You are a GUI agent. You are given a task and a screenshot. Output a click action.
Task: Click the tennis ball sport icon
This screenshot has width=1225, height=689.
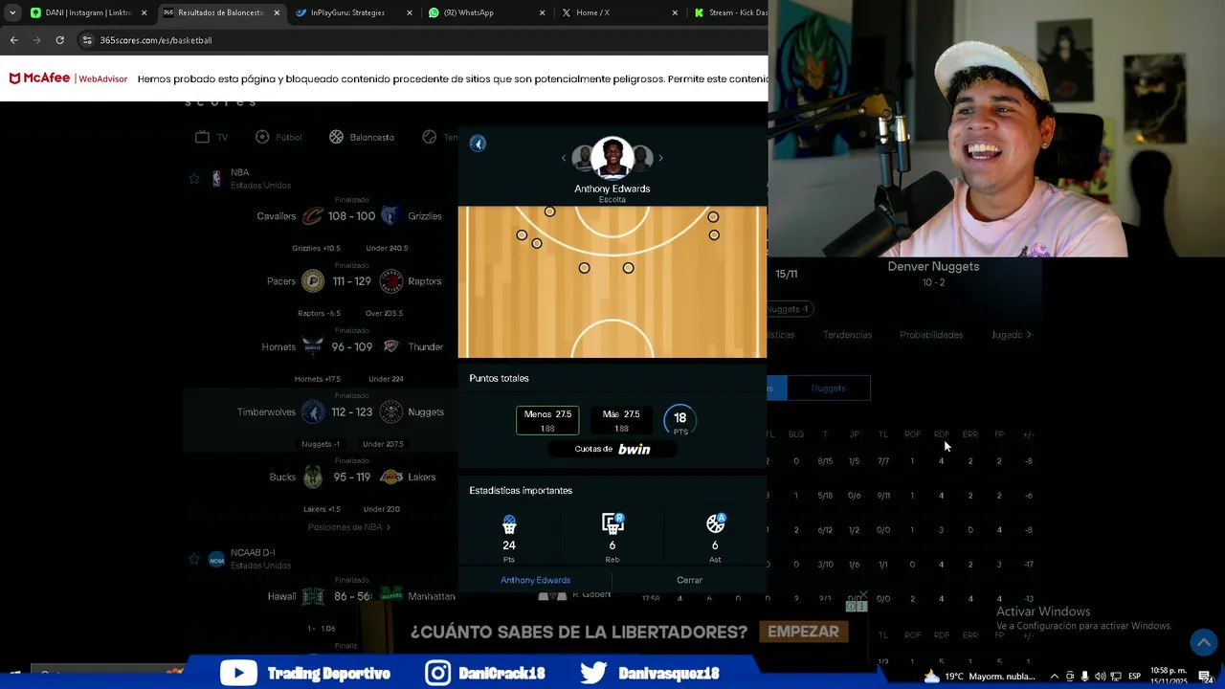point(429,137)
